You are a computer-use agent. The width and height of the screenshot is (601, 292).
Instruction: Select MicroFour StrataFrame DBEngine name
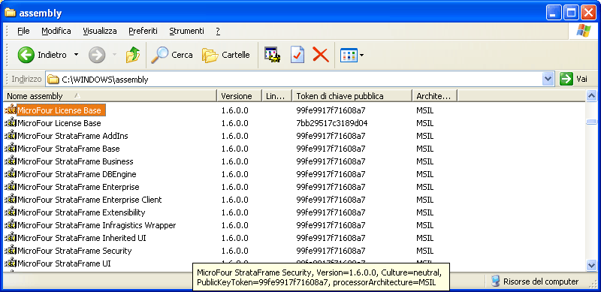(x=77, y=174)
